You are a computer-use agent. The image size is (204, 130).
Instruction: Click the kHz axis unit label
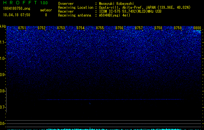(3, 26)
